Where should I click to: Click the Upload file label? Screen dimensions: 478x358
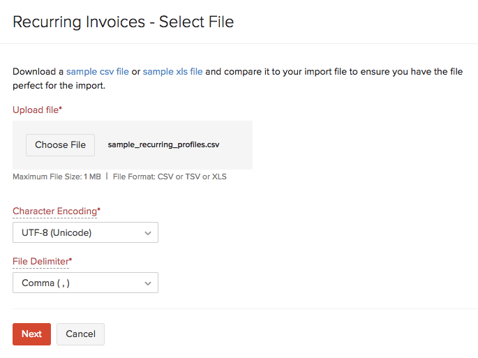37,110
